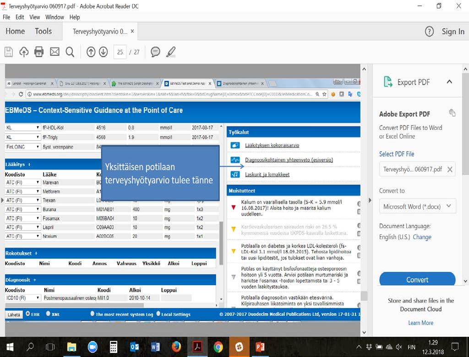Select the XML radio button in PDF page
469x357 pixels.
tap(48, 314)
